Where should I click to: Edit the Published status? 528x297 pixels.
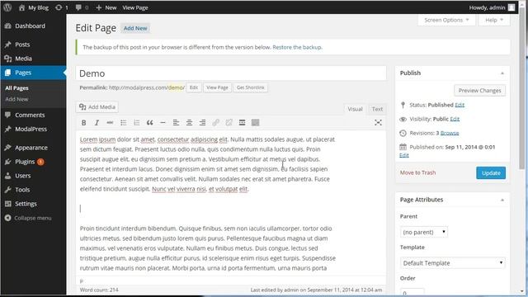pos(460,105)
